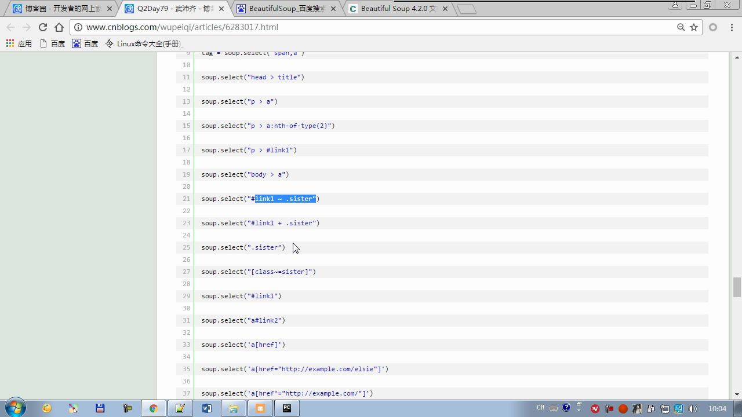Open the Windows Start menu
Viewport: 742px width, 417px height.
coord(15,408)
